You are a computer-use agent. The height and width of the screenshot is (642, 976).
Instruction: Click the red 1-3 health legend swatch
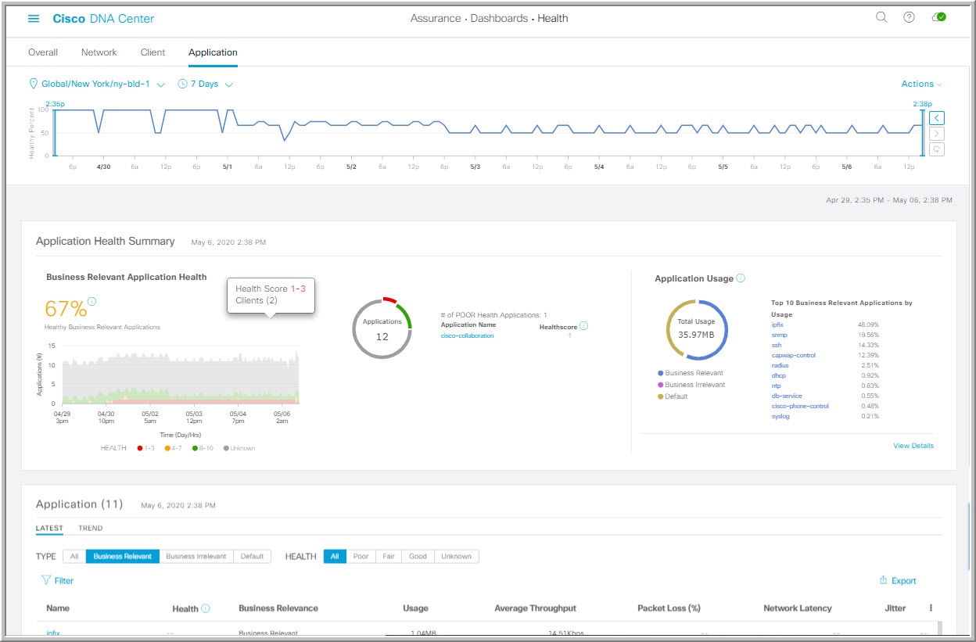click(140, 448)
